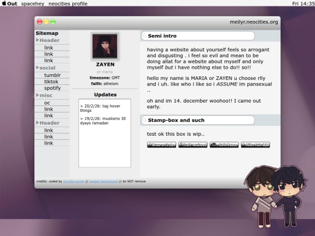Viewport: 315px width, 236px height.
Task: Click the yellow minimize window button
Action: (46, 22)
